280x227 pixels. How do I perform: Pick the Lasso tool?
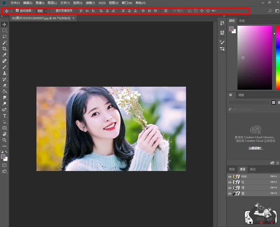click(x=4, y=37)
